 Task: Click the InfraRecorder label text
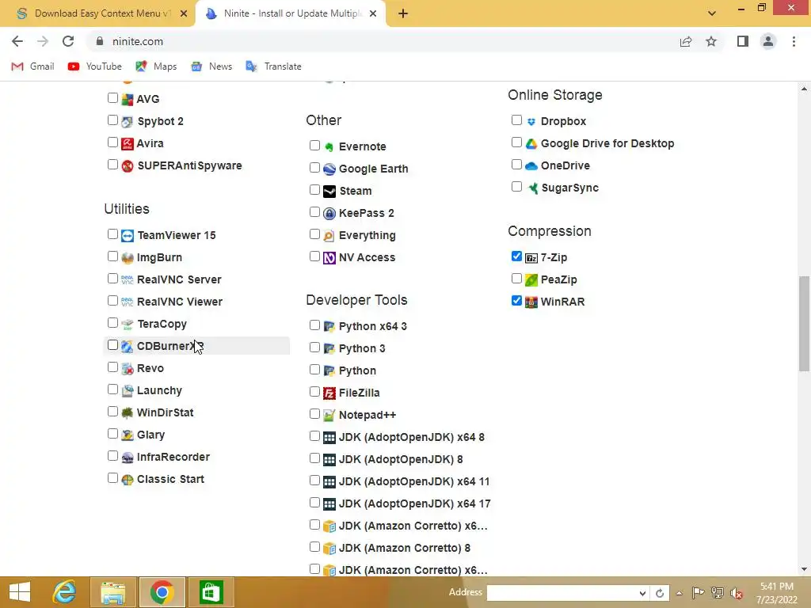coord(173,458)
